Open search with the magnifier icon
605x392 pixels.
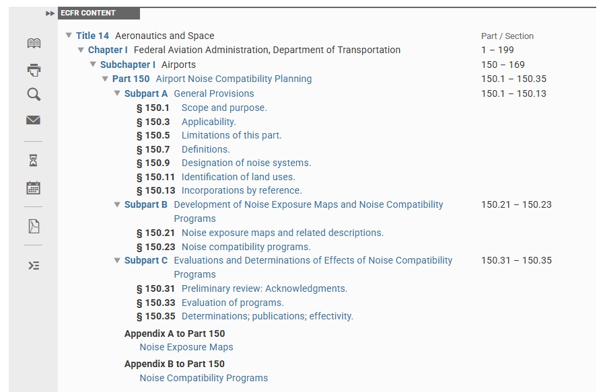click(x=34, y=95)
